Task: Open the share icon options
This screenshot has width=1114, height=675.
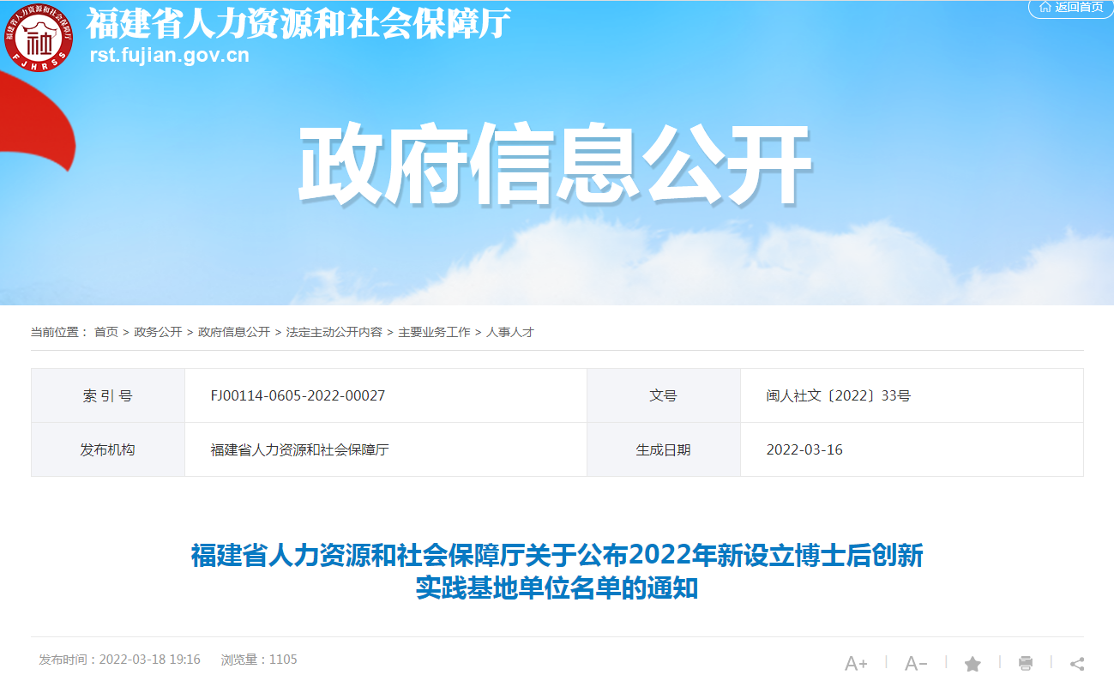Action: coord(1077,663)
